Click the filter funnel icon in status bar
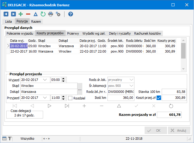 [10, 139]
